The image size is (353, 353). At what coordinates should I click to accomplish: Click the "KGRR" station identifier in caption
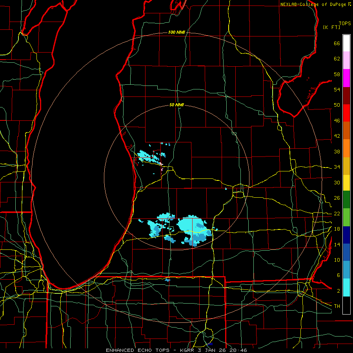[x=187, y=350]
